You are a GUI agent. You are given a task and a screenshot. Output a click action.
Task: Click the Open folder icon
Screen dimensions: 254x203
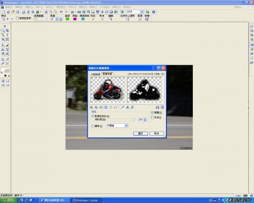click(x=13, y=12)
